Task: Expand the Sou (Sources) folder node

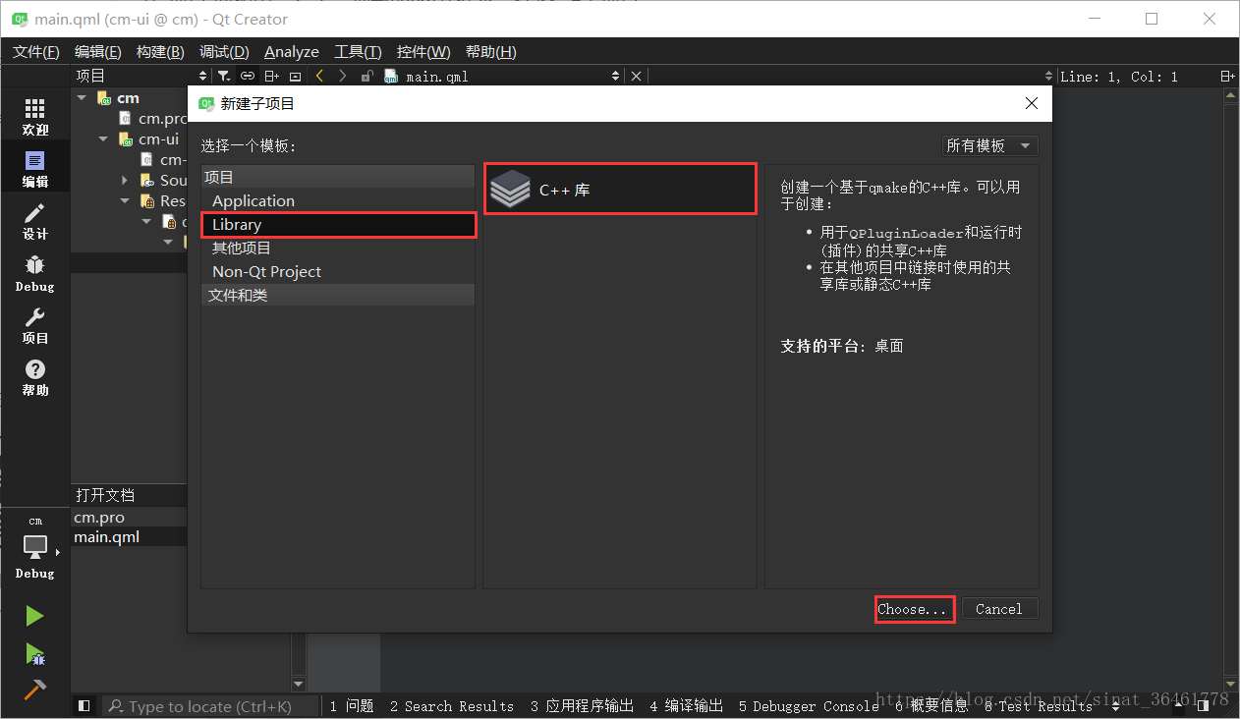Action: pos(125,180)
